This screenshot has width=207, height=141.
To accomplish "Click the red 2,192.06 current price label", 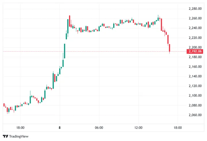I will (195, 52).
